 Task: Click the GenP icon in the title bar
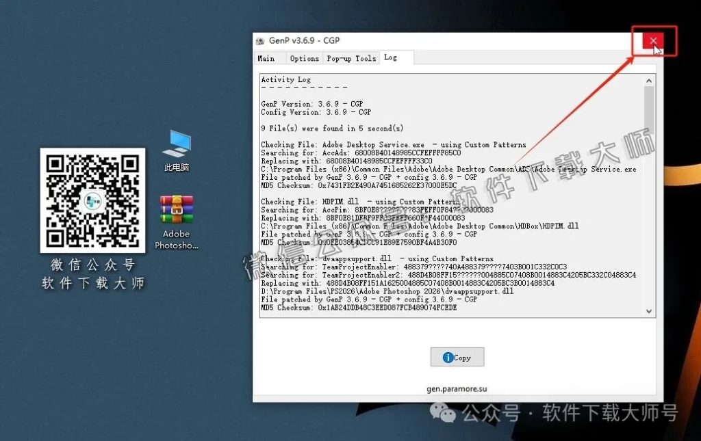pyautogui.click(x=262, y=40)
